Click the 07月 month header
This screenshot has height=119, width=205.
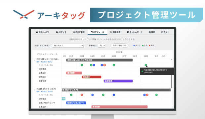124,56
